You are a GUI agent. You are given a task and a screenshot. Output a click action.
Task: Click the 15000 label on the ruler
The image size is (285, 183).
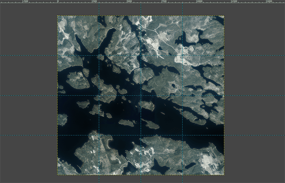click(x=270, y=1)
